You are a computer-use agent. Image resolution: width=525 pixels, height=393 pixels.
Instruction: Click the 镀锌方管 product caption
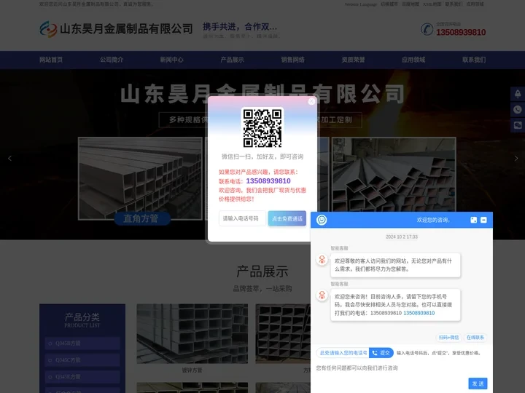point(192,370)
